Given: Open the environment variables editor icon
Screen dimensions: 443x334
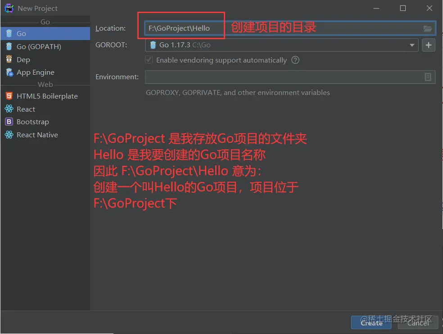Looking at the screenshot, I should click(428, 77).
